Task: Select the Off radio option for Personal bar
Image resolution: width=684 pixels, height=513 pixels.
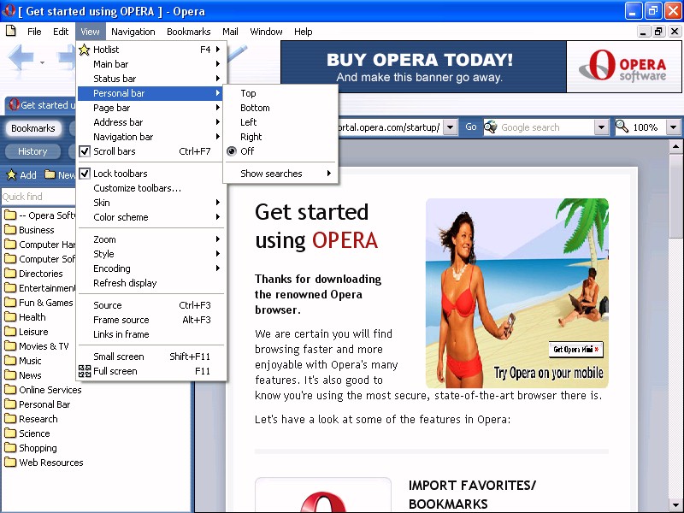Action: click(232, 151)
